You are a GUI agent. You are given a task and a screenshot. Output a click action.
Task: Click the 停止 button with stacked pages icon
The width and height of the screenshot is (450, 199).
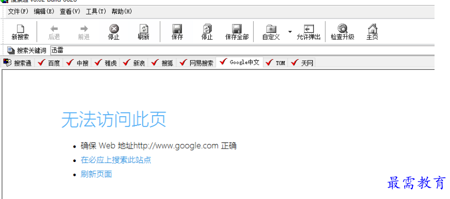point(207,32)
